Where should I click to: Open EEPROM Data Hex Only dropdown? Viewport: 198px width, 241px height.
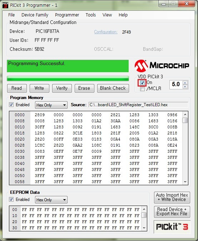(51, 200)
